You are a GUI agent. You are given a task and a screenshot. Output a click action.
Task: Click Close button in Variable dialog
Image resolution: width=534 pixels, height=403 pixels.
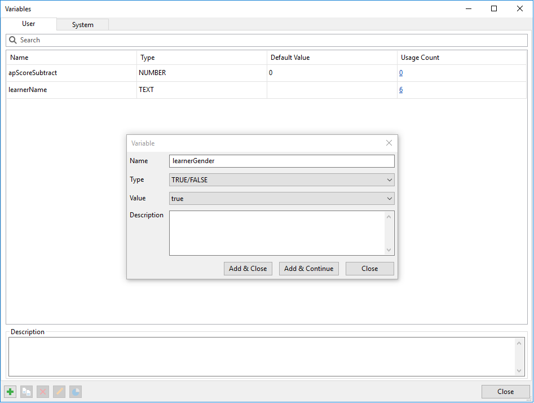370,269
